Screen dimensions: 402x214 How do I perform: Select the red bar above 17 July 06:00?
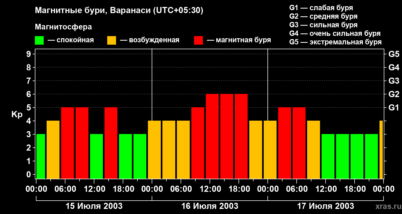point(299,143)
